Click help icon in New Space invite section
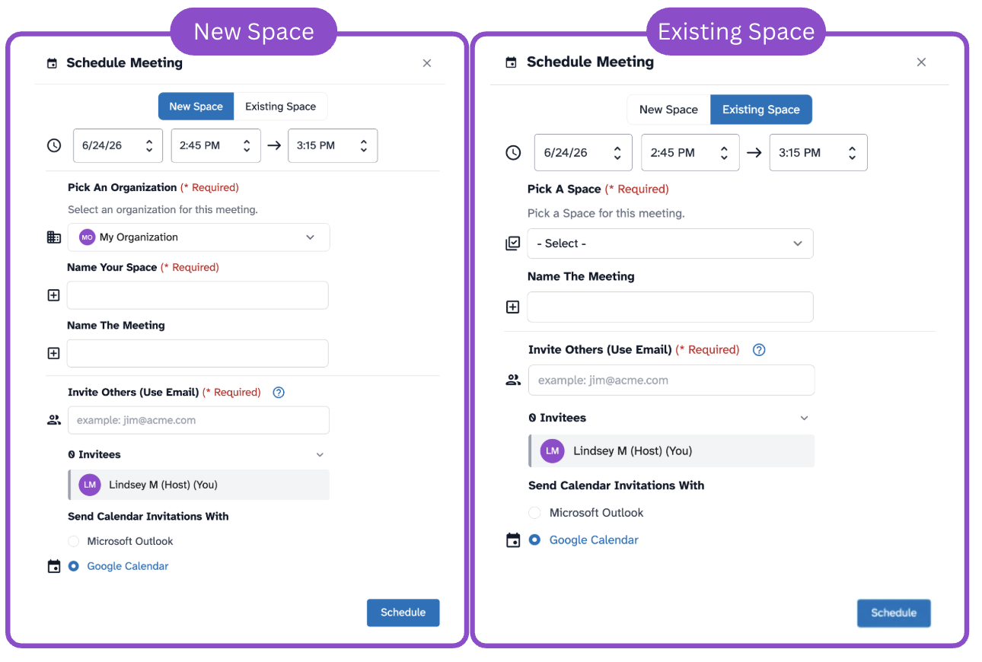Viewport: 982px width, 662px height. click(279, 393)
